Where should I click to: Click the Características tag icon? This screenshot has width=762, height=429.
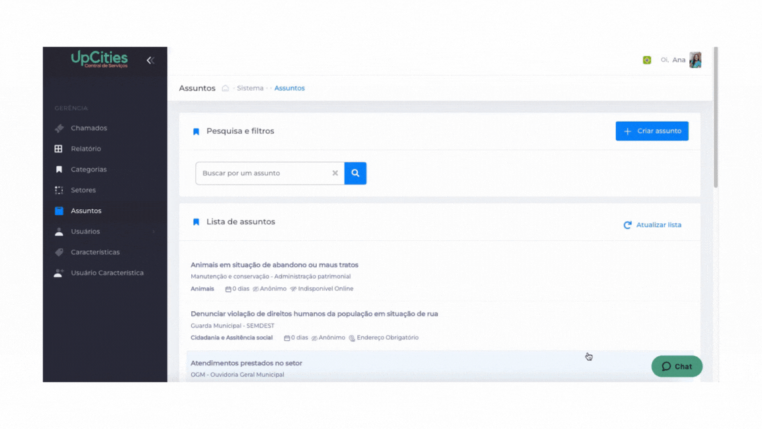[x=59, y=252]
